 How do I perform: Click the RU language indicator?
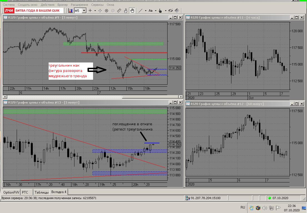point(243,207)
